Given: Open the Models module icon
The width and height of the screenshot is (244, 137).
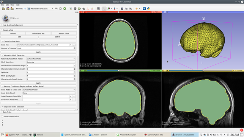Looking at the screenshot, I should tap(79, 9).
